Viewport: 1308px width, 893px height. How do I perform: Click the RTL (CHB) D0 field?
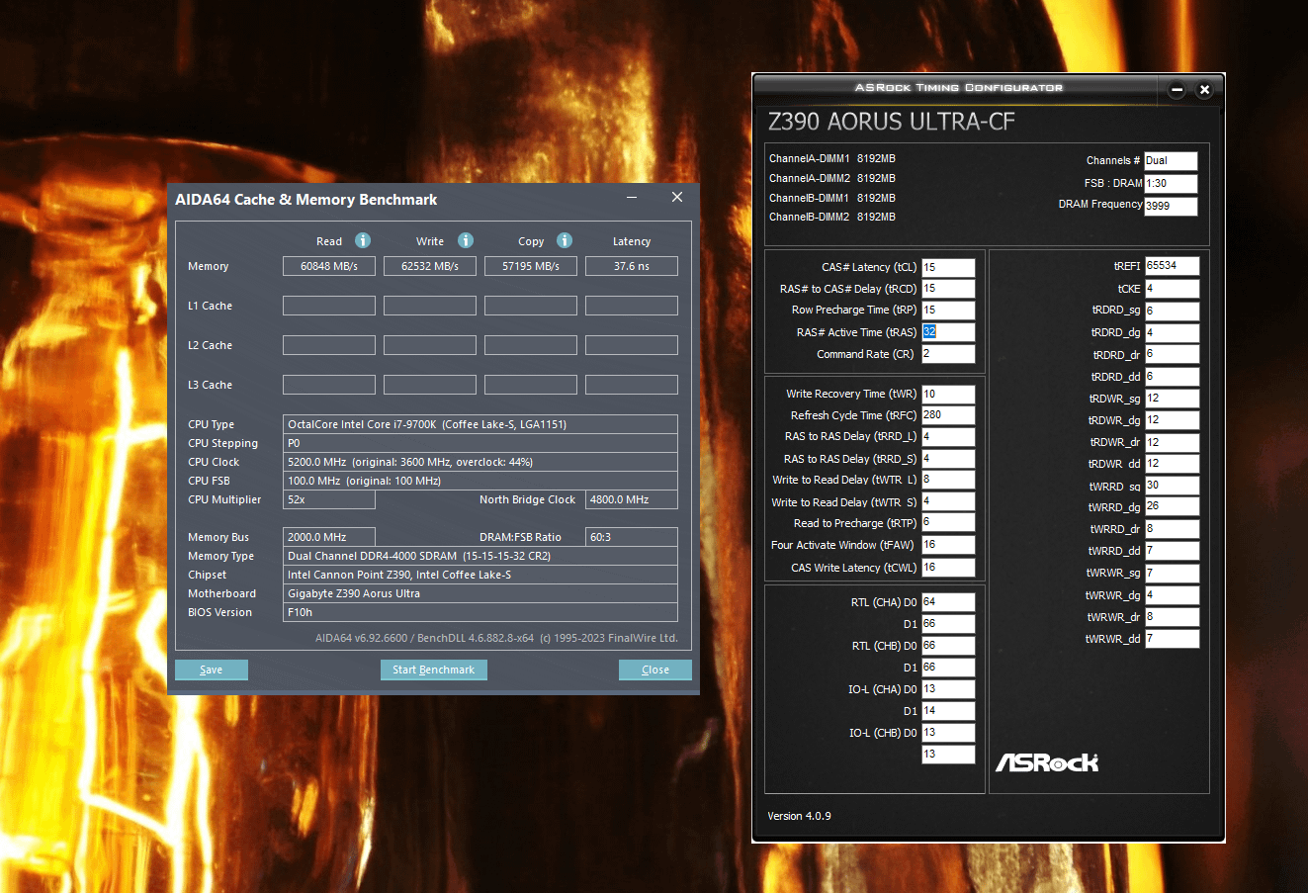pyautogui.click(x=948, y=646)
